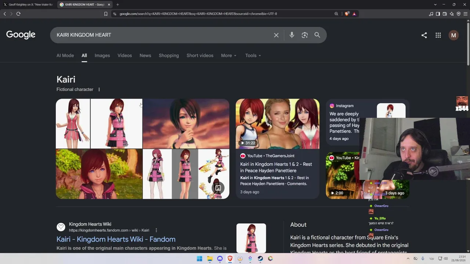Select the All results tab
The height and width of the screenshot is (264, 470).
[x=84, y=55]
